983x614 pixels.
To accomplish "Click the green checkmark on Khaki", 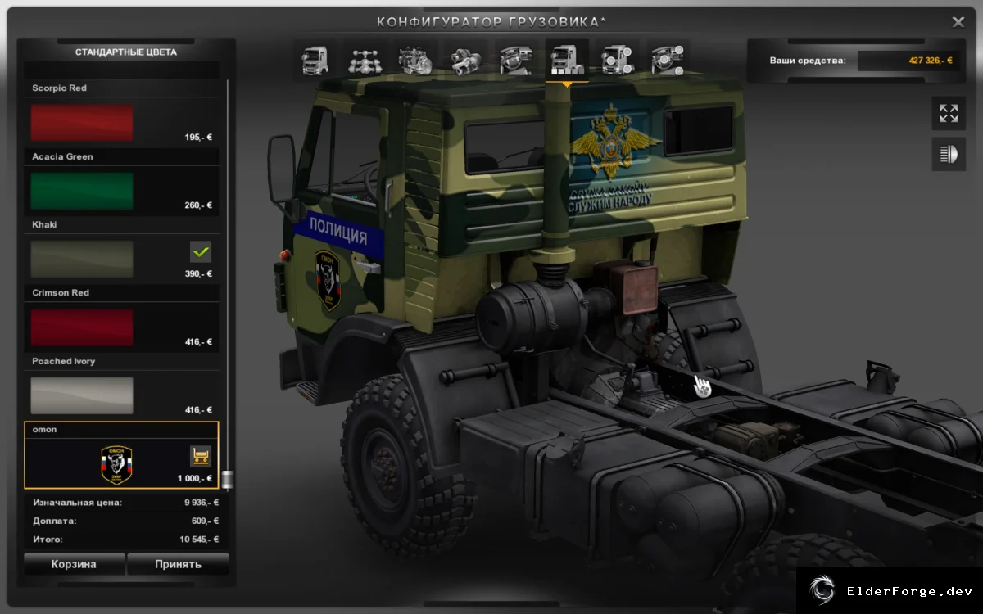I will [x=201, y=251].
